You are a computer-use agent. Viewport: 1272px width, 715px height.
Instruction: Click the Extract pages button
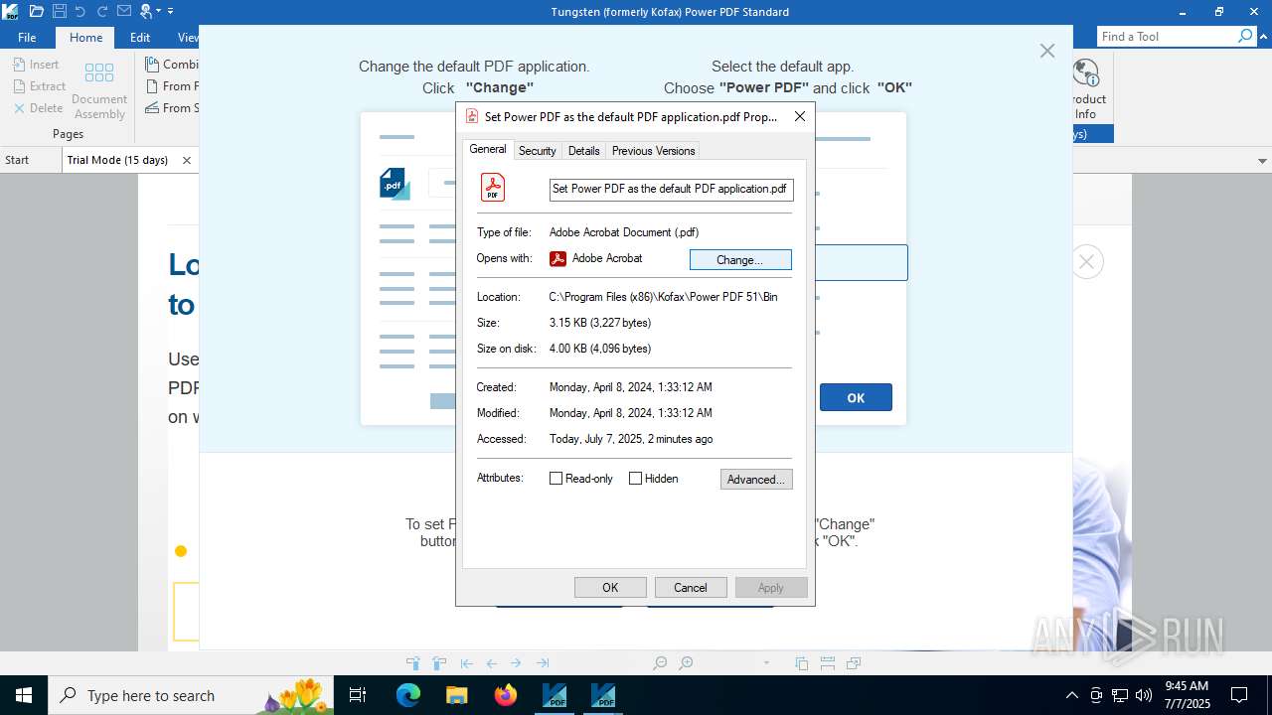pyautogui.click(x=40, y=86)
